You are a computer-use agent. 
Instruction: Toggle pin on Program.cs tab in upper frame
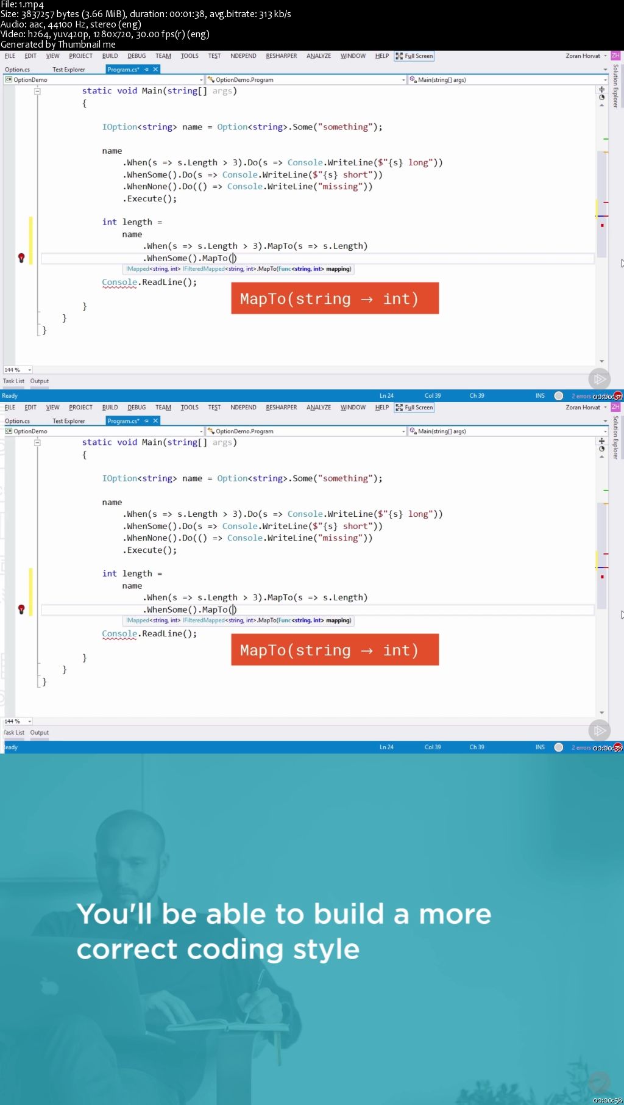point(146,70)
